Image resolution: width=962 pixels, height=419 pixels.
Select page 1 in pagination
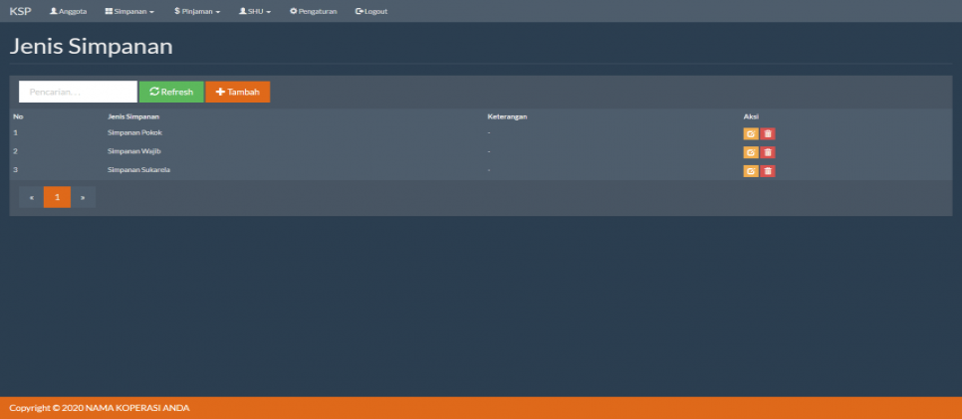pos(57,197)
